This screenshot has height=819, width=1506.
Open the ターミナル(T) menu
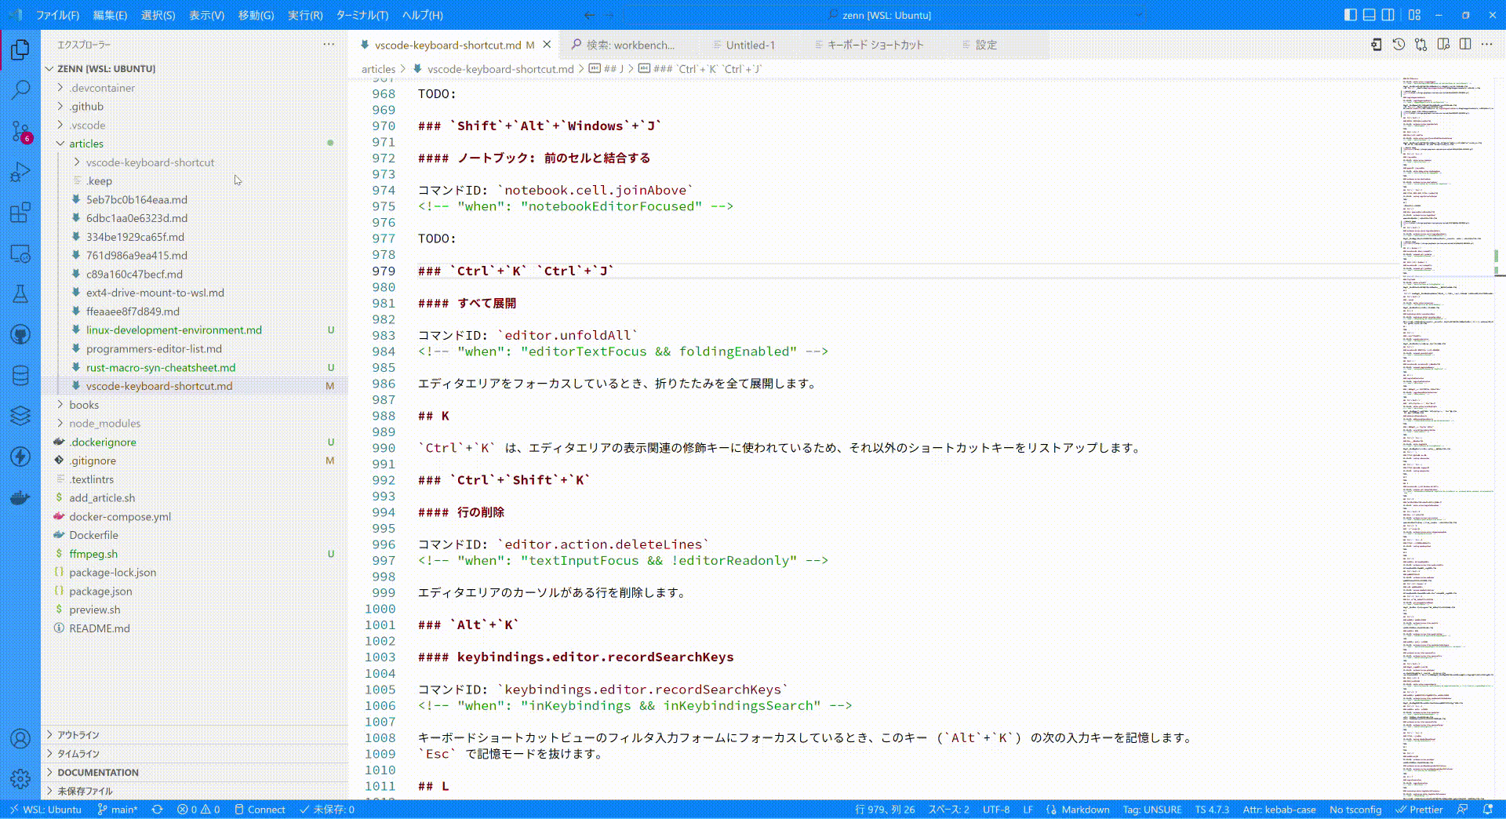click(x=362, y=15)
